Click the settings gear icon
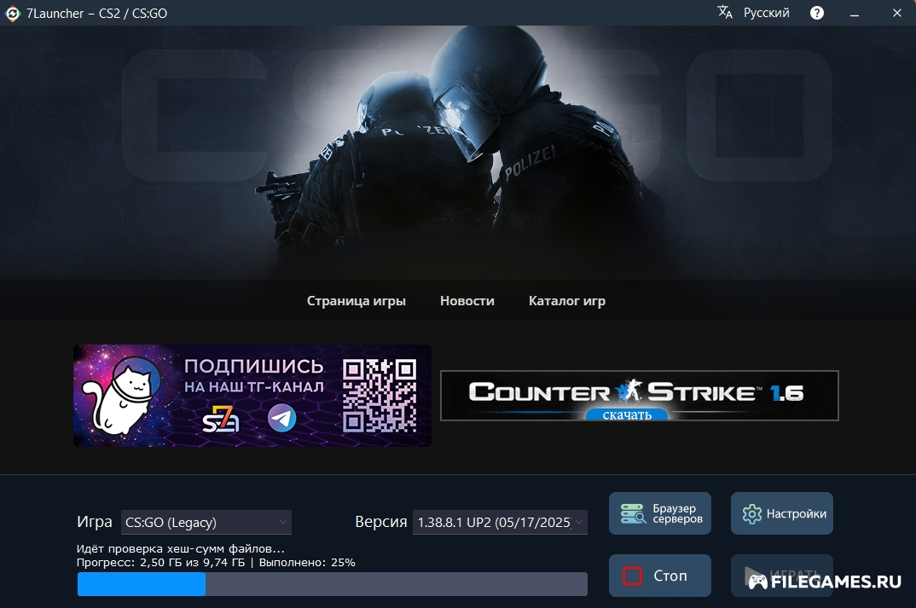Image resolution: width=916 pixels, height=608 pixels. point(752,514)
